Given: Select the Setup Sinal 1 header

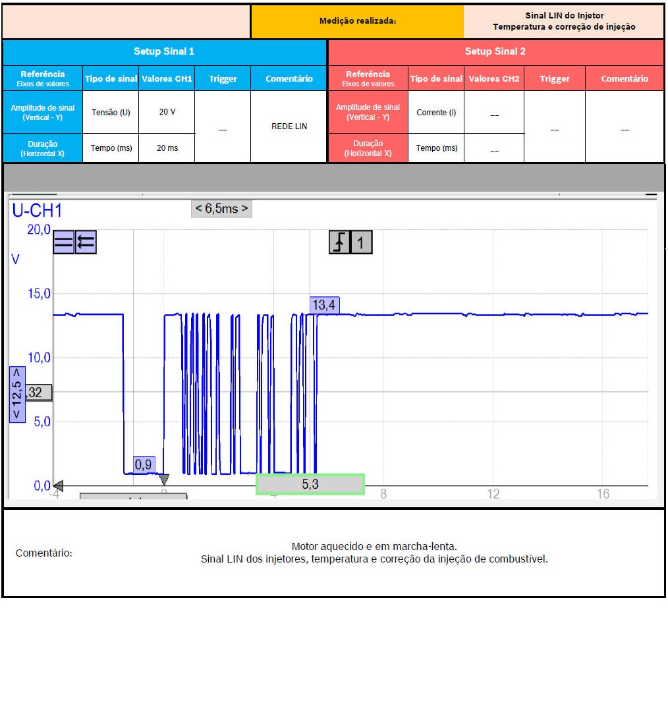Looking at the screenshot, I should coord(164,51).
